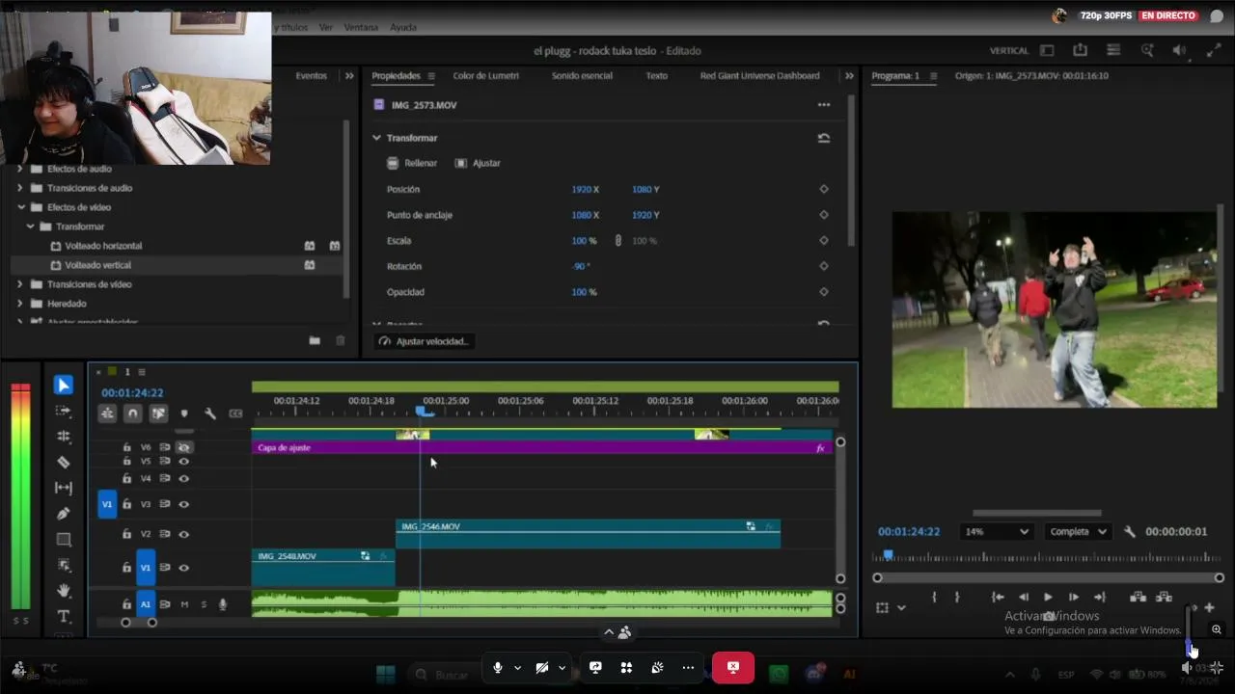
Task: Select the Rectangle tool
Action: tap(64, 540)
